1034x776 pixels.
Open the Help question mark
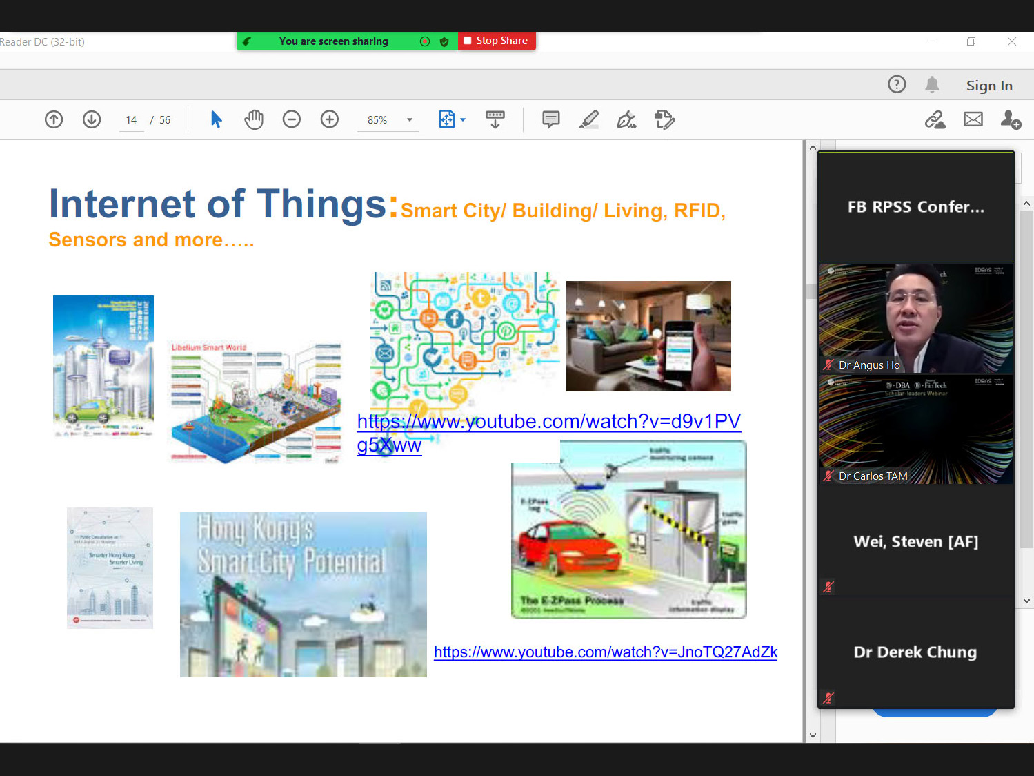(897, 85)
